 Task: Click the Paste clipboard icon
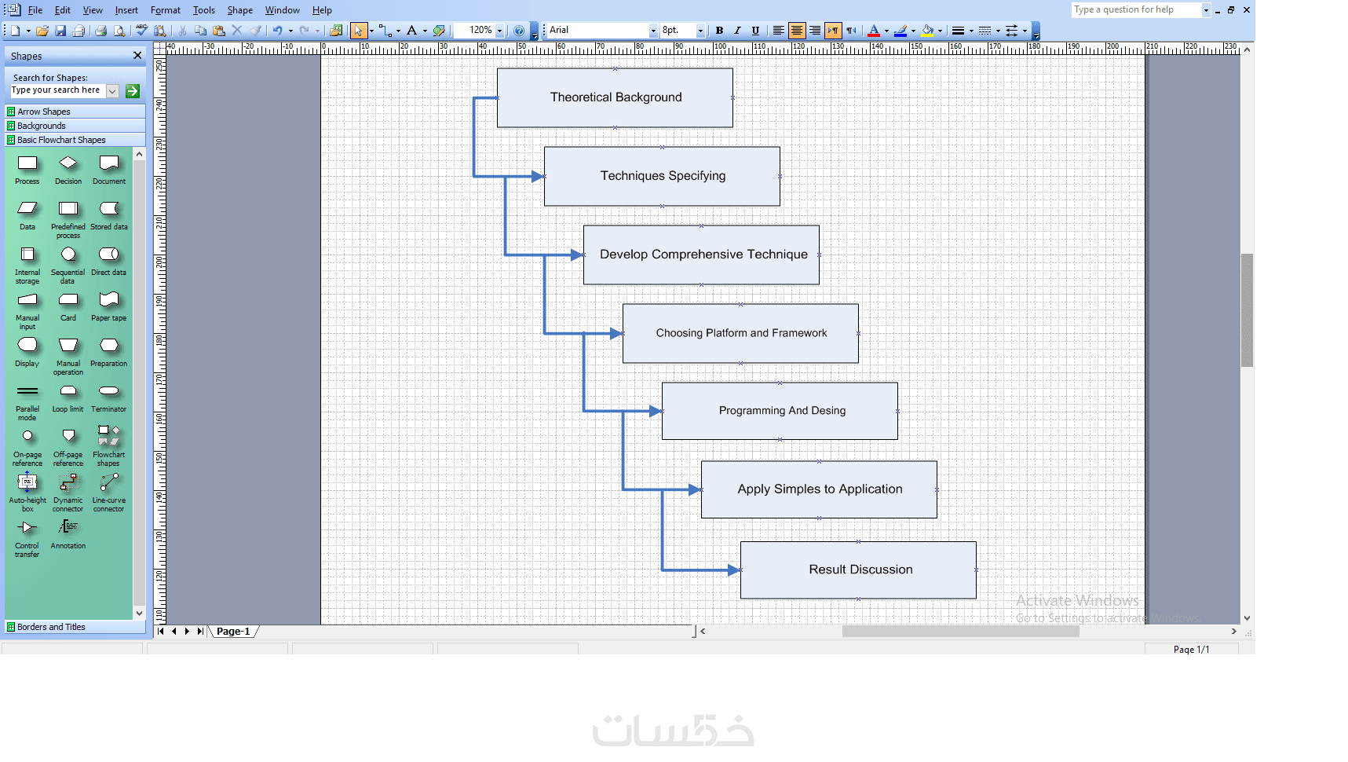219,31
